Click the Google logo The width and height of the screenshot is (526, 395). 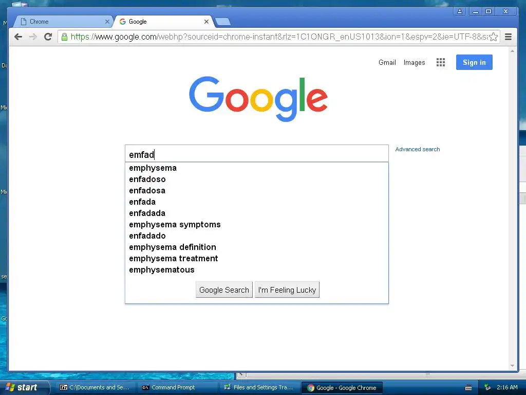click(258, 99)
